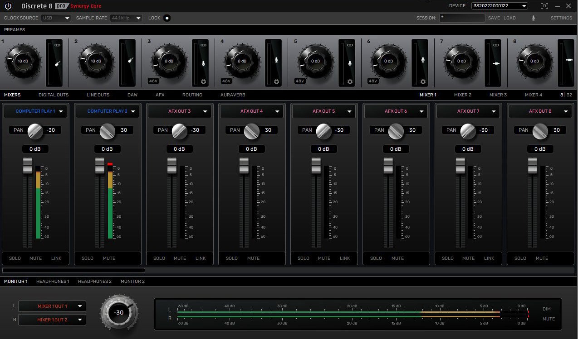Click the guitar input icon on preamp 2
578x339 pixels.
point(131,59)
